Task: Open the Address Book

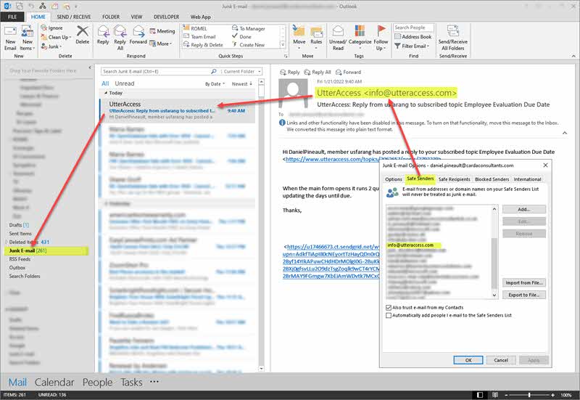Action: (413, 37)
